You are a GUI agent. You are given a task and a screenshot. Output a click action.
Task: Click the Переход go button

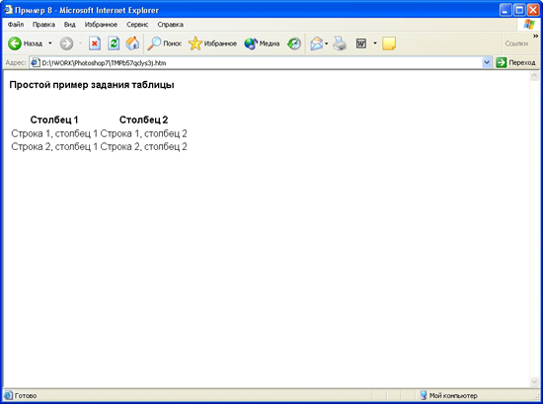point(515,62)
